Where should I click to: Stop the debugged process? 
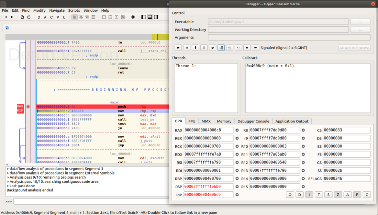247,48
